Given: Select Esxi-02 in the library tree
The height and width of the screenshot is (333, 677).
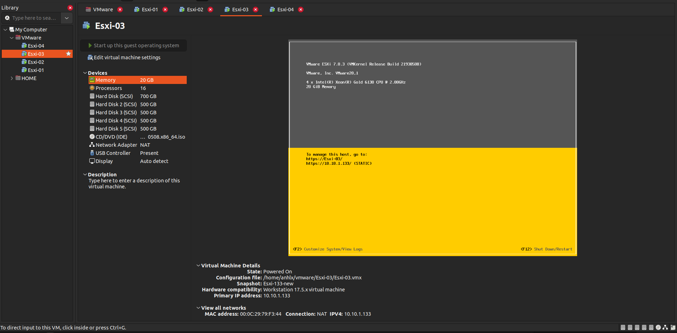Looking at the screenshot, I should [36, 62].
